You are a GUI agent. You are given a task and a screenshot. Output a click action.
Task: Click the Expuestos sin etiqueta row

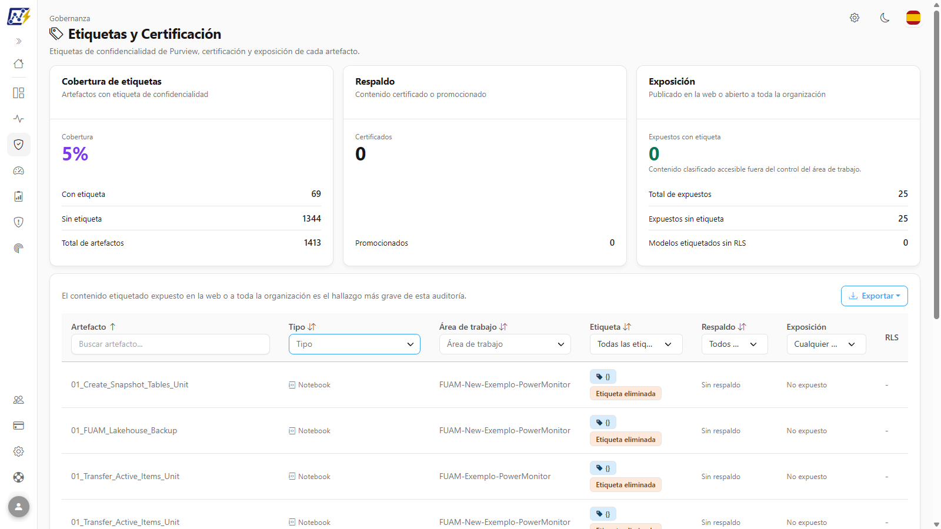[x=778, y=219]
